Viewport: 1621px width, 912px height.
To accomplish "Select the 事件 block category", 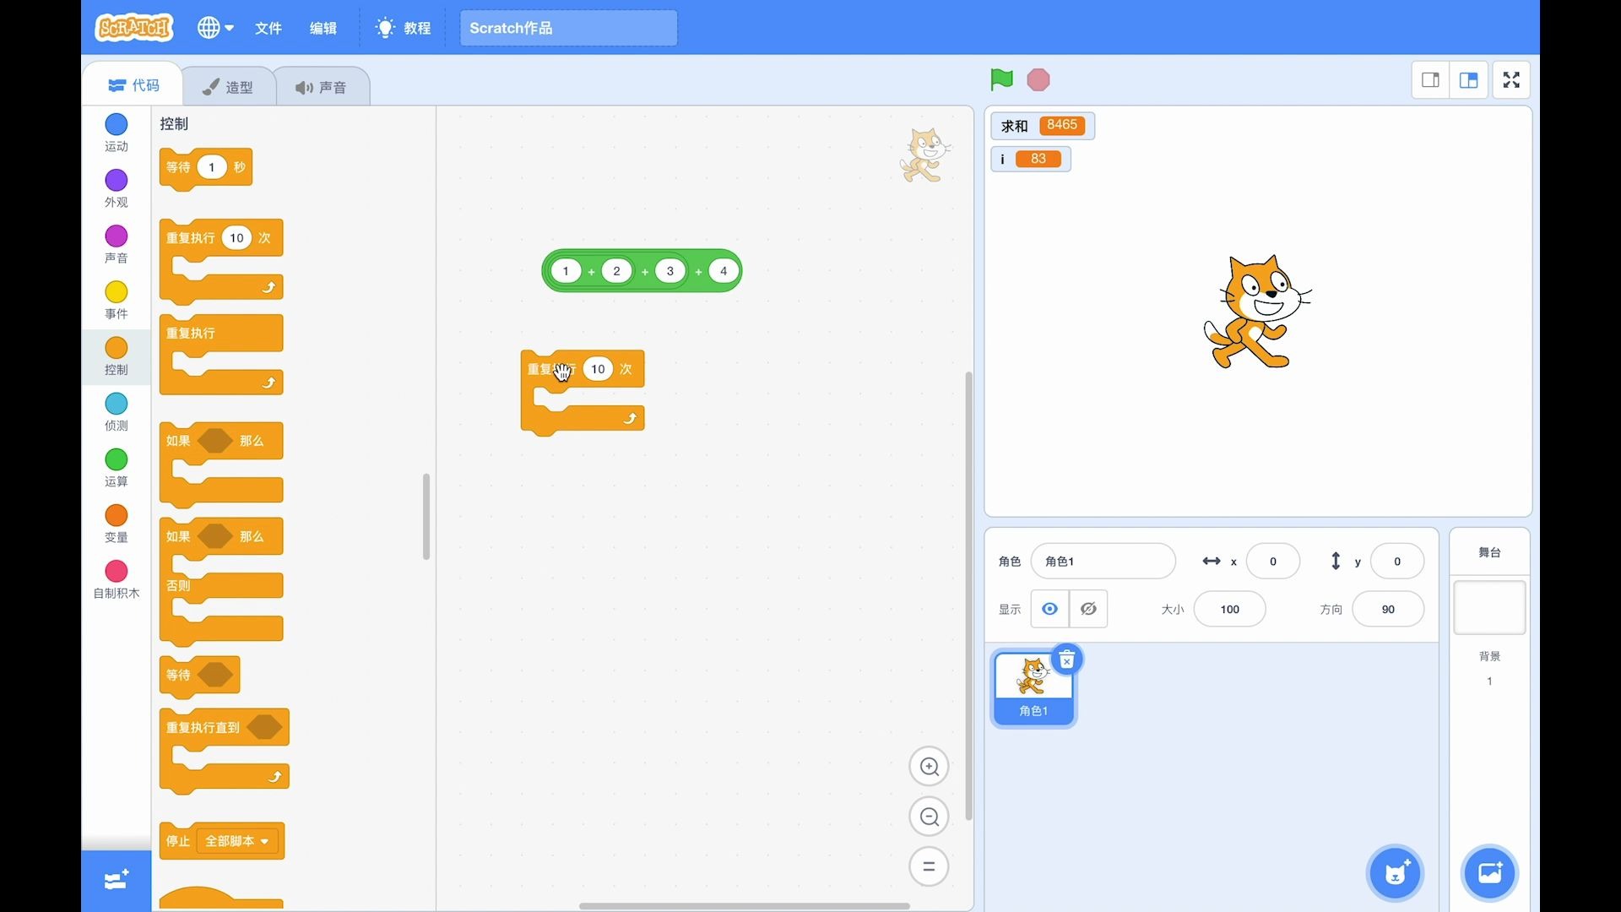I will tap(117, 301).
